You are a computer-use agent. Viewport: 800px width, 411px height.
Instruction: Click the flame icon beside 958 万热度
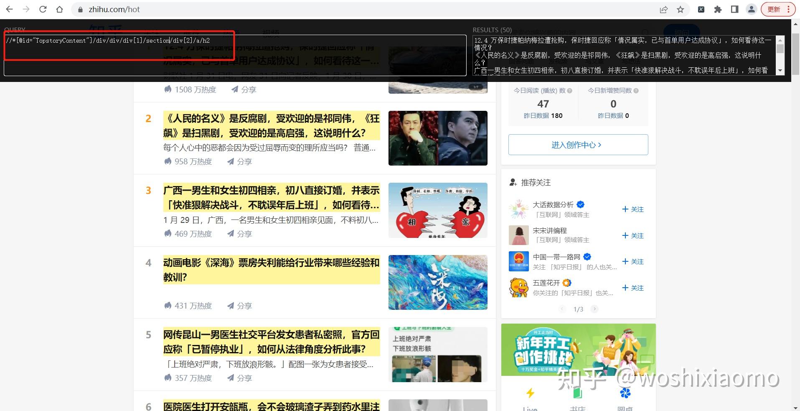[167, 161]
